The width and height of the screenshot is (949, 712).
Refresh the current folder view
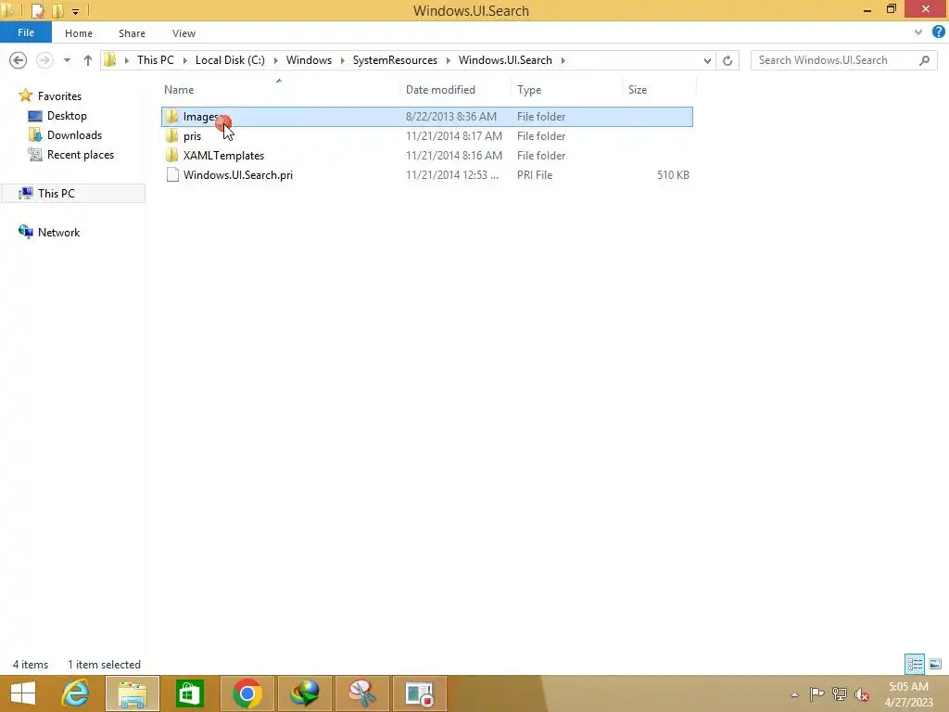pos(728,60)
